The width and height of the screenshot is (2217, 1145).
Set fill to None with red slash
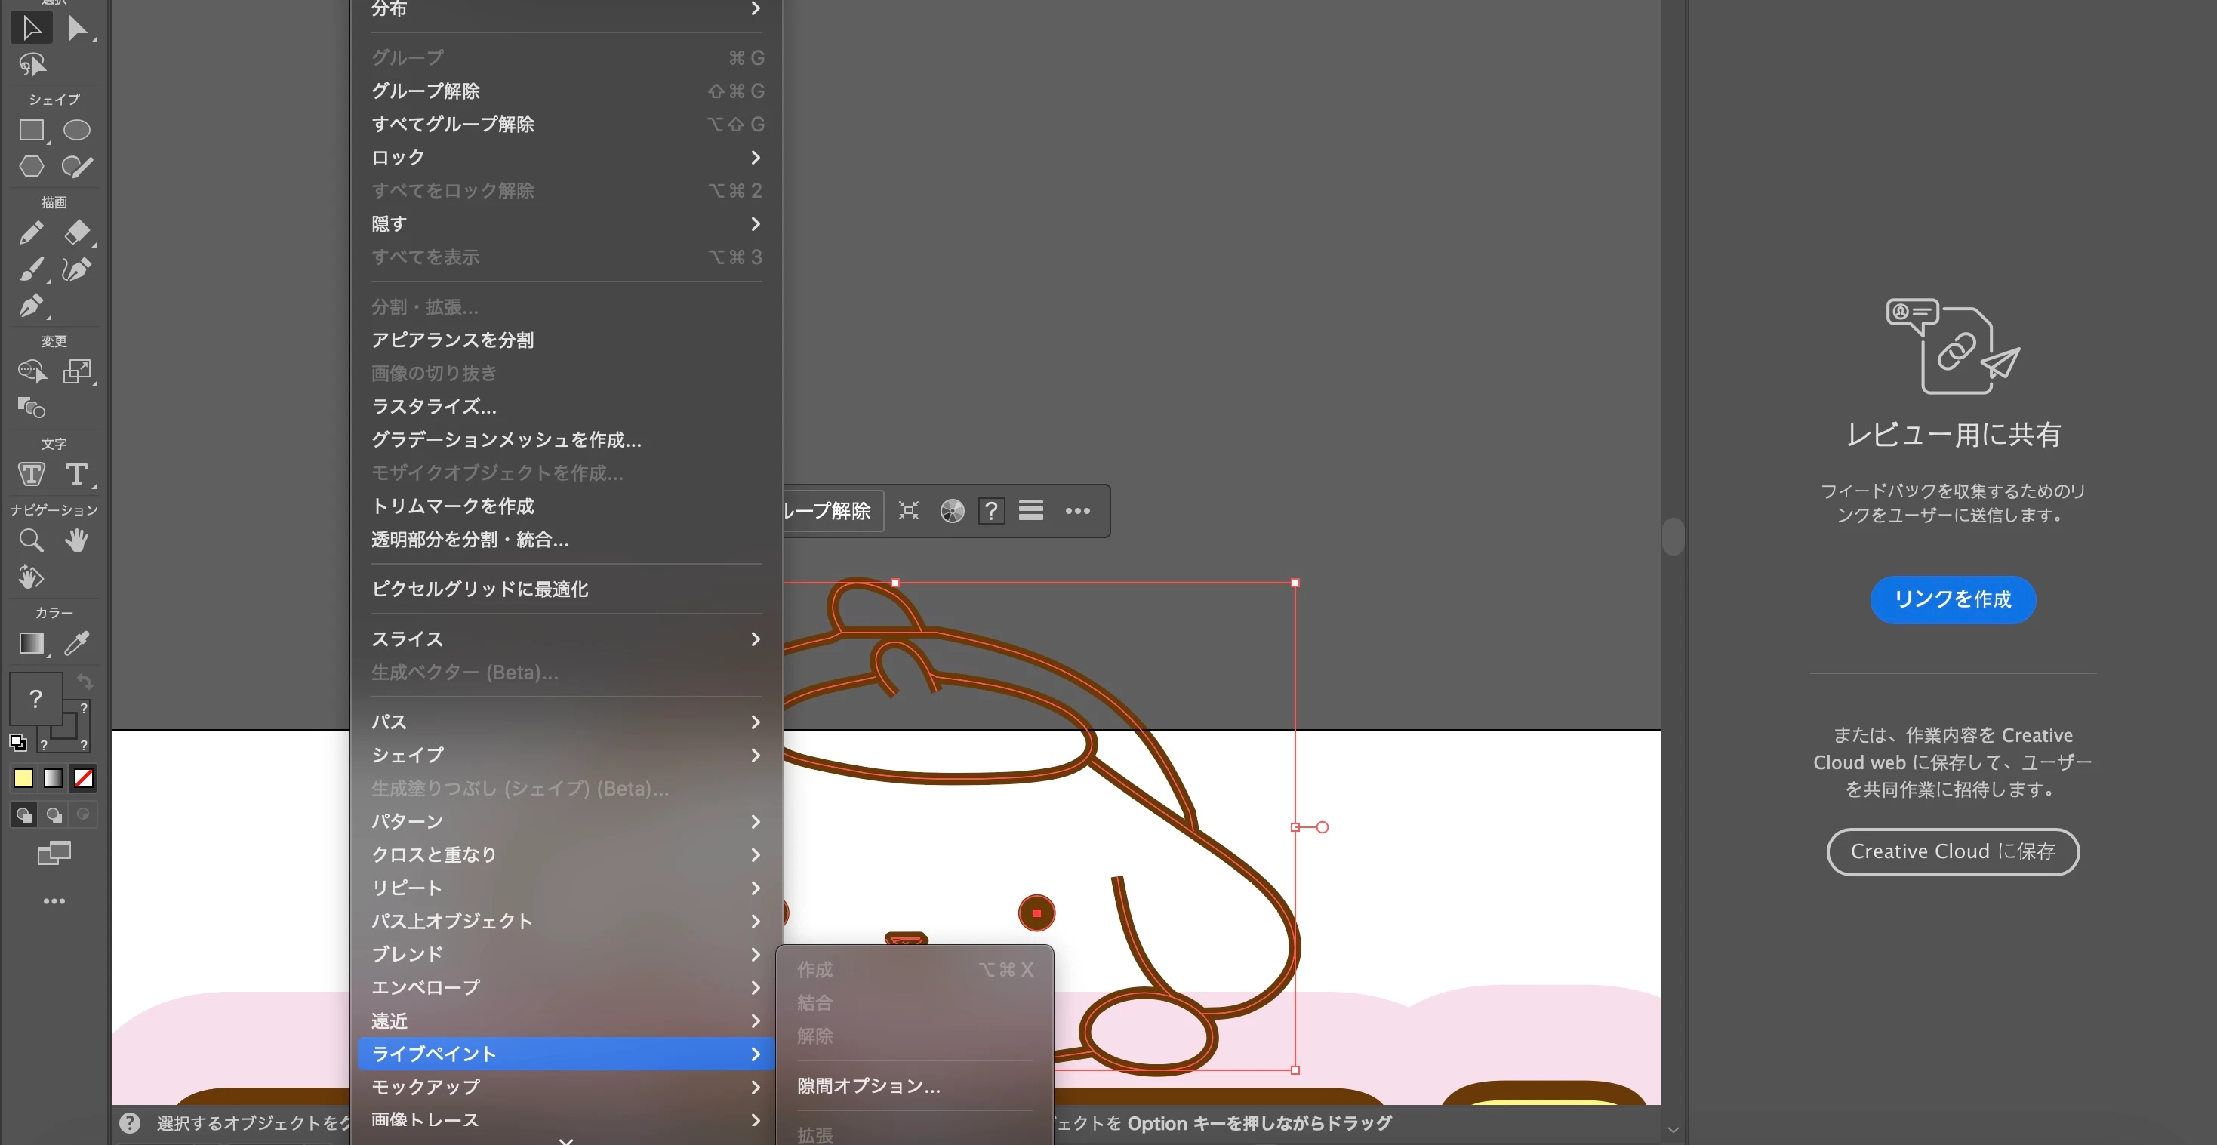point(84,778)
